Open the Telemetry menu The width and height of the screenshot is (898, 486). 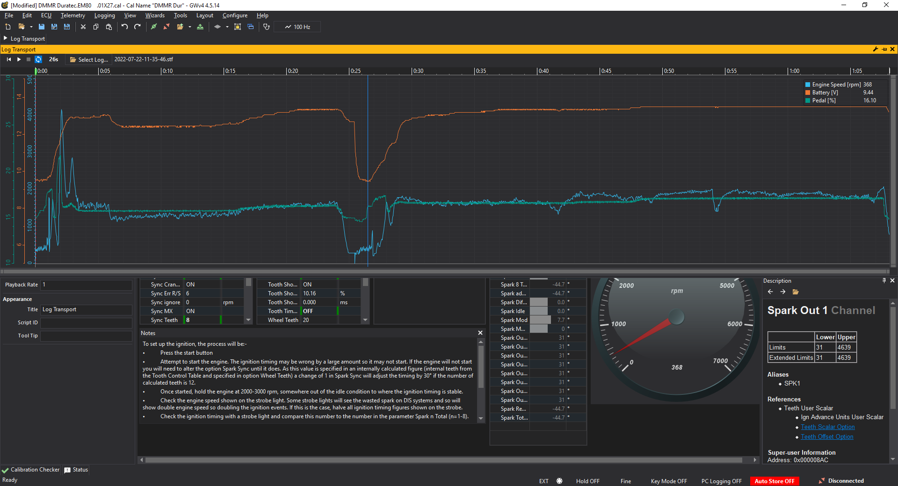pos(73,15)
